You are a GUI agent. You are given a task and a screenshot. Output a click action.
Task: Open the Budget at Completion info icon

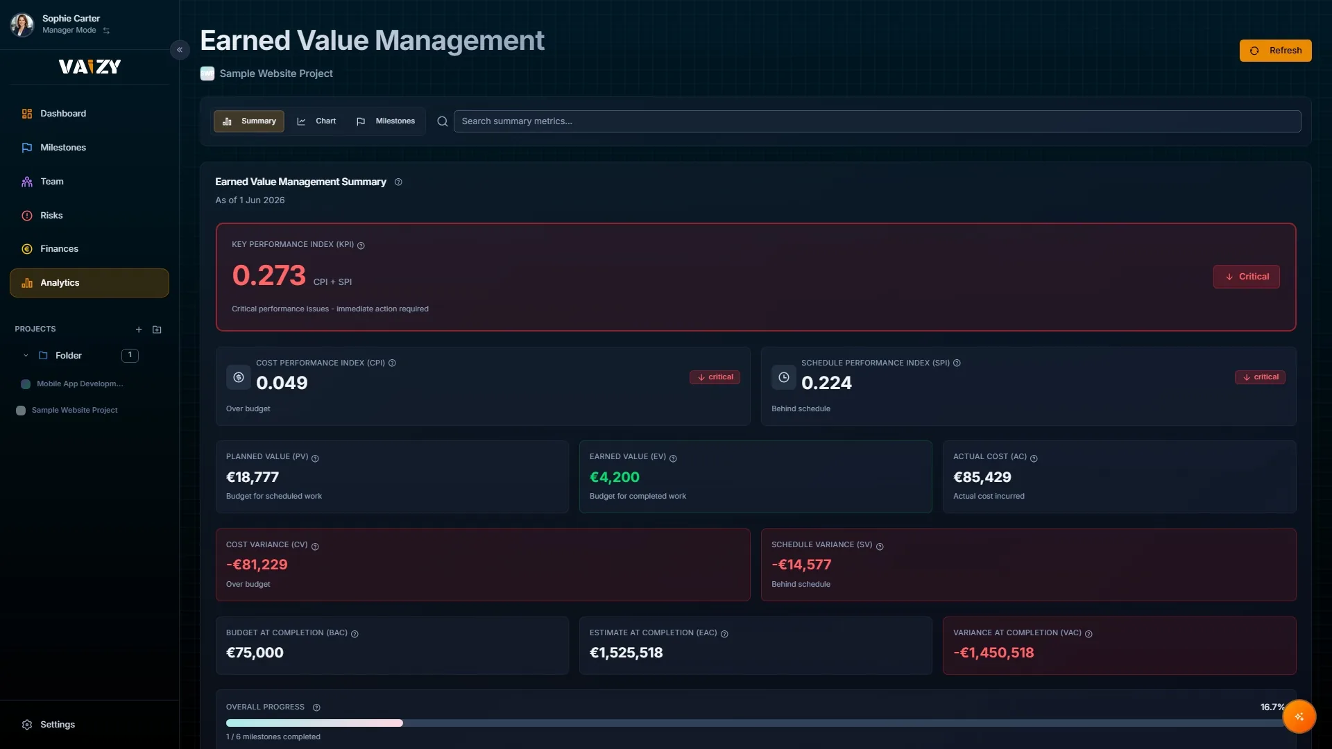click(355, 634)
